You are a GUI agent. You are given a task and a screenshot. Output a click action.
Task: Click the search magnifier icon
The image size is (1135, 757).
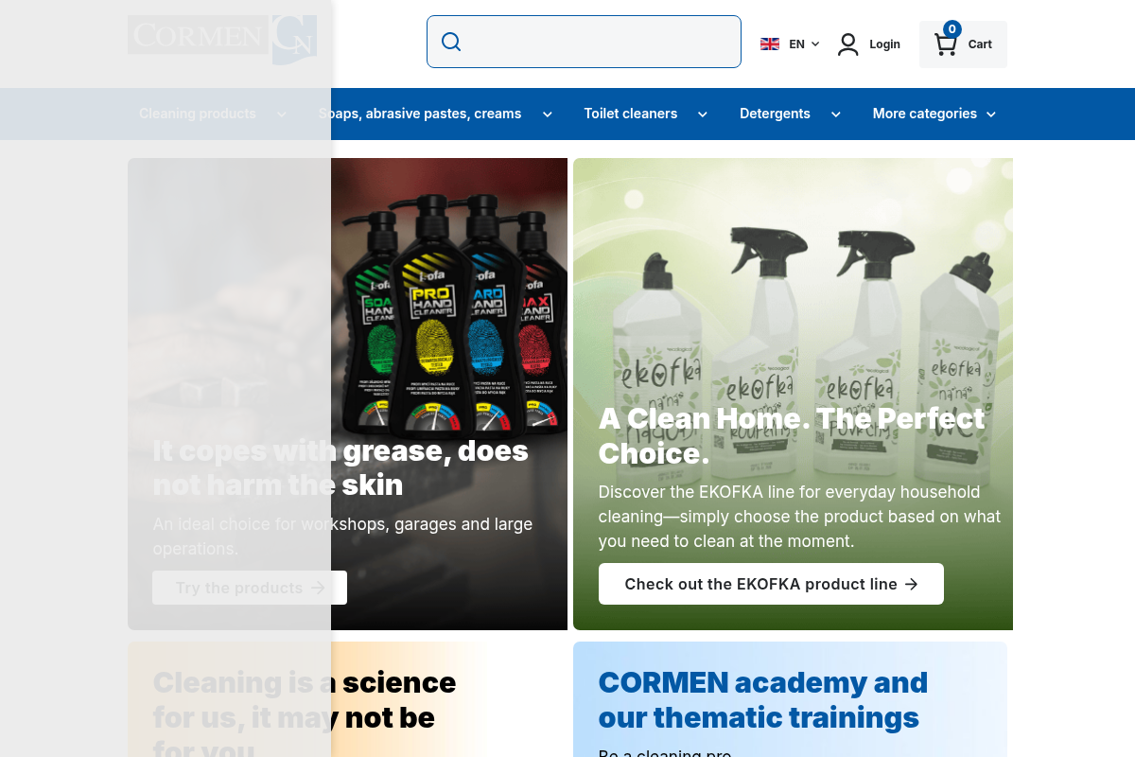coord(451,42)
